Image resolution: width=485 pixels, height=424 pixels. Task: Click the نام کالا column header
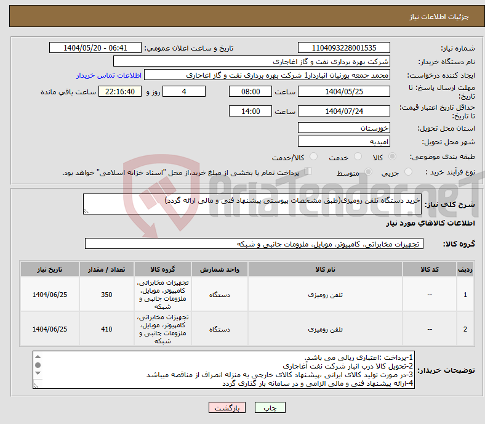coord(325,269)
